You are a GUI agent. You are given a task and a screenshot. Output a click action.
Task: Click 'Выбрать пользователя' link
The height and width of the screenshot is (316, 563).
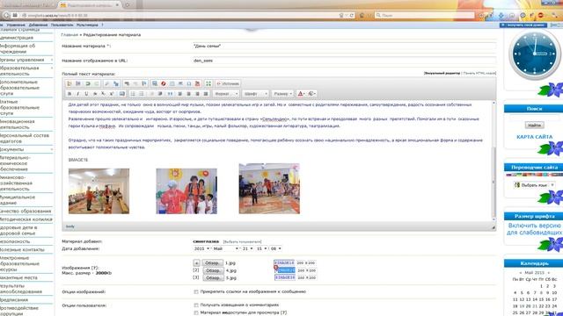[243, 242]
